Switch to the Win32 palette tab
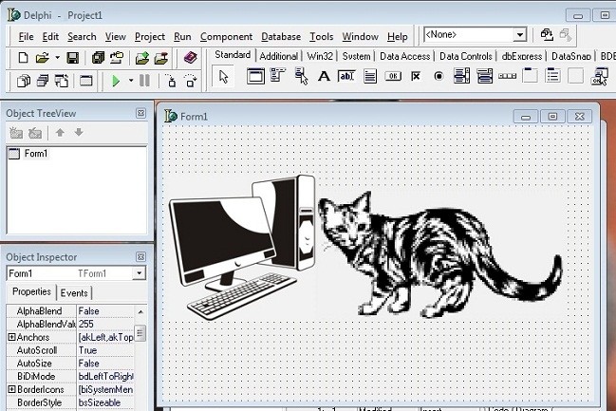This screenshot has width=616, height=411. (x=320, y=56)
